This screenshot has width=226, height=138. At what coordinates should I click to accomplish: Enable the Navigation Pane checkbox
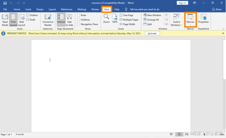point(79,24)
